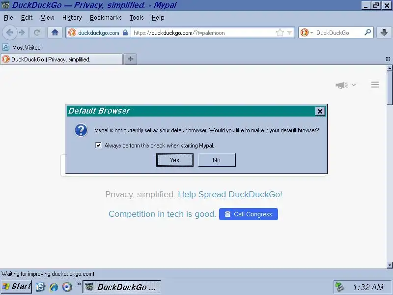Expand the quick launch overflow chevron
This screenshot has width=393, height=295.
79,284
